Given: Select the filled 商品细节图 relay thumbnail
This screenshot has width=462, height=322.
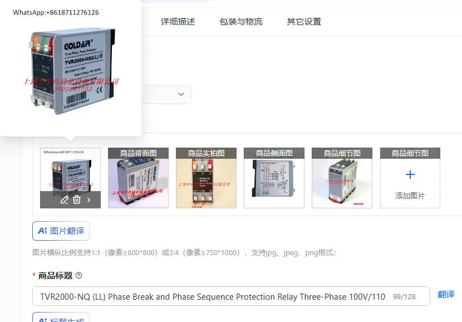Looking at the screenshot, I should pos(342,178).
